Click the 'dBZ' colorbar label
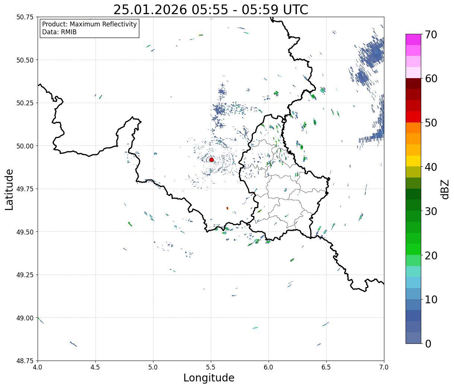The width and height of the screenshot is (454, 387). (x=445, y=189)
